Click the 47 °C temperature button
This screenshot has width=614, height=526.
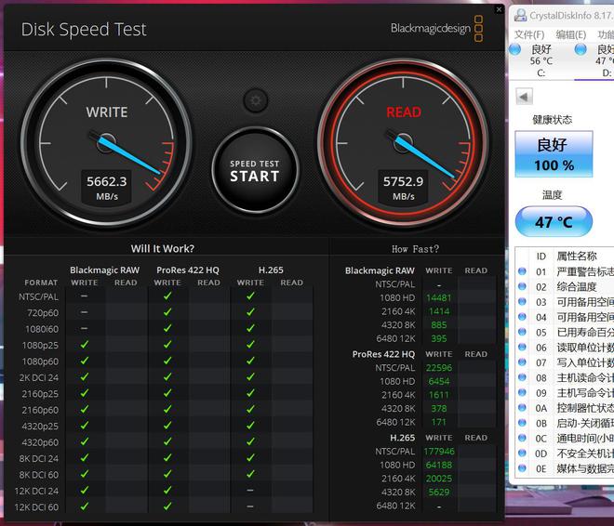point(554,222)
